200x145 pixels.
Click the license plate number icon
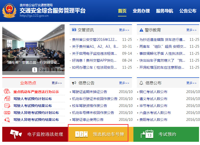(x=82, y=134)
